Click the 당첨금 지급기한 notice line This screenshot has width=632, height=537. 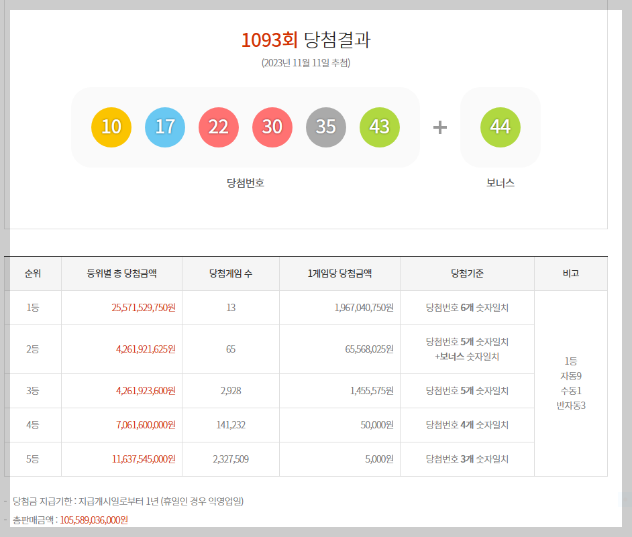click(x=128, y=501)
